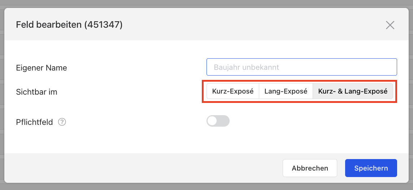Choose Kurz- & Lang-Exposé option
The height and width of the screenshot is (190, 413).
(353, 91)
